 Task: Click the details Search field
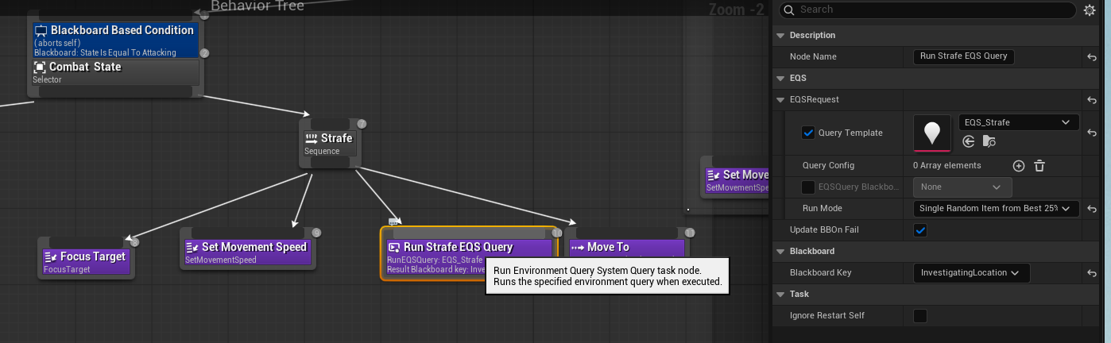pyautogui.click(x=927, y=10)
